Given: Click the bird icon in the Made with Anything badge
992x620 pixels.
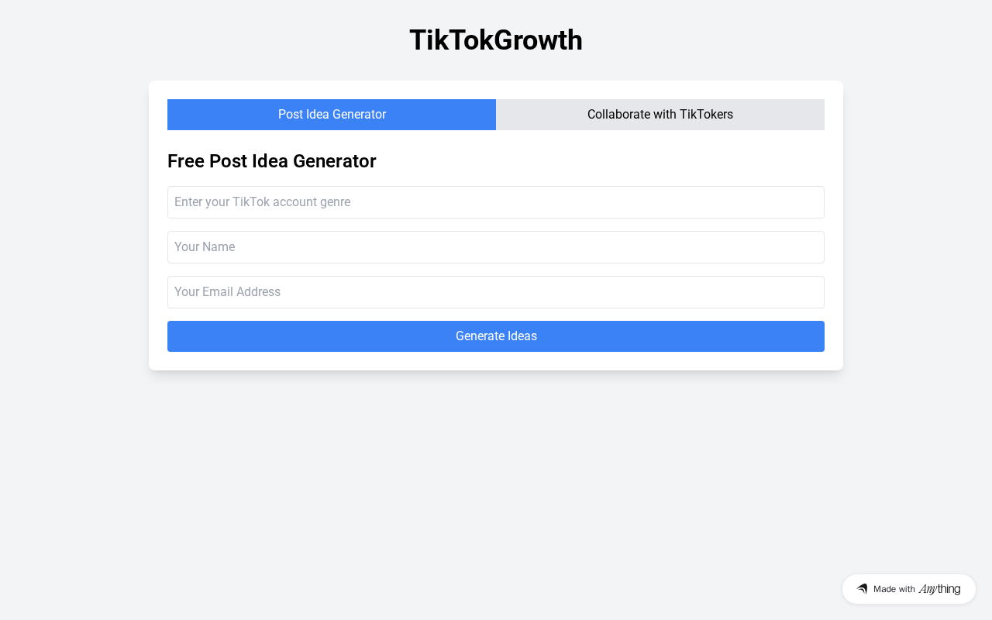Looking at the screenshot, I should 862,589.
